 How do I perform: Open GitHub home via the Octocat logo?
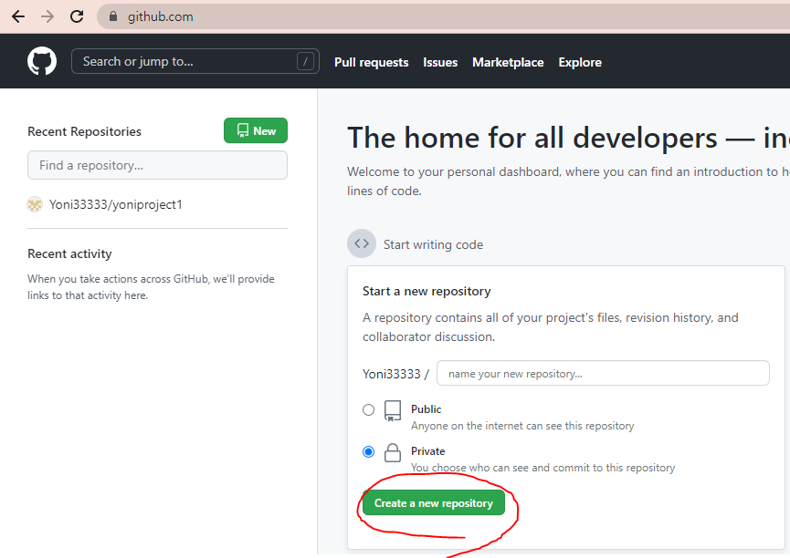pos(42,61)
